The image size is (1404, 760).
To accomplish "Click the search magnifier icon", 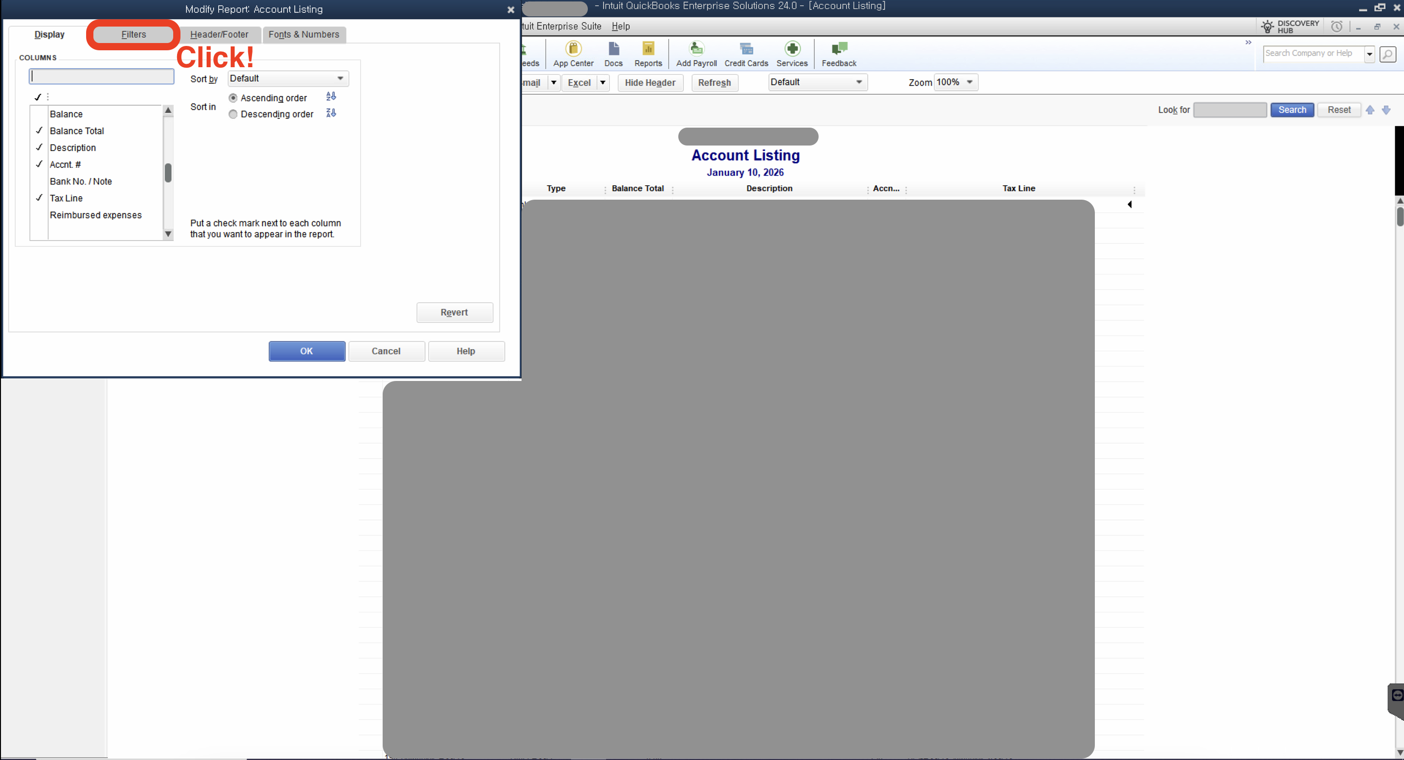I will click(x=1388, y=53).
